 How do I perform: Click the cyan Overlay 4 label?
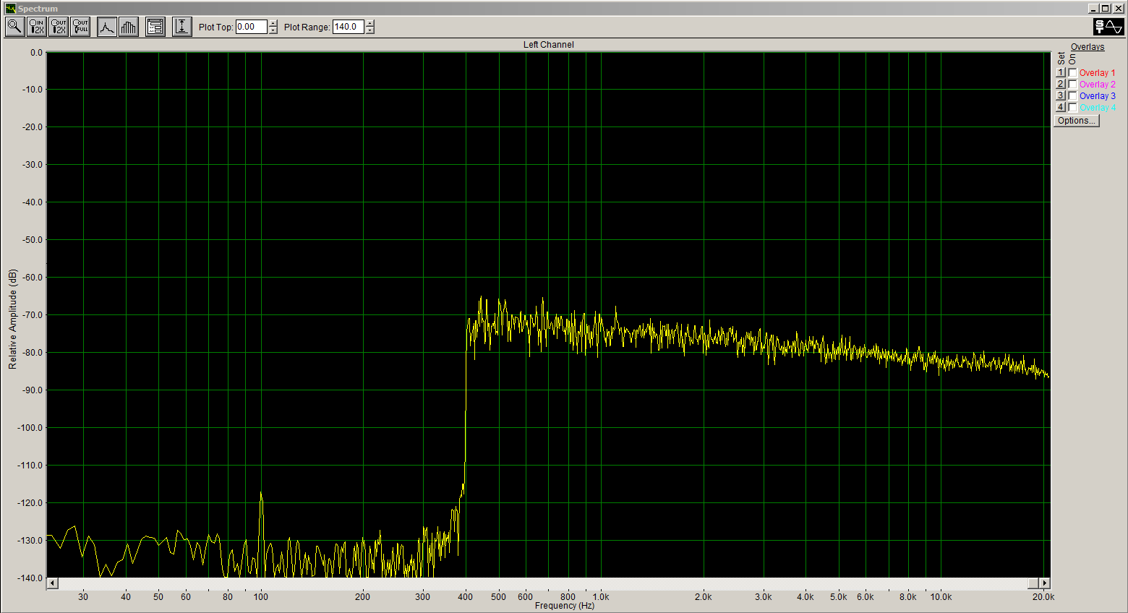tap(1097, 108)
